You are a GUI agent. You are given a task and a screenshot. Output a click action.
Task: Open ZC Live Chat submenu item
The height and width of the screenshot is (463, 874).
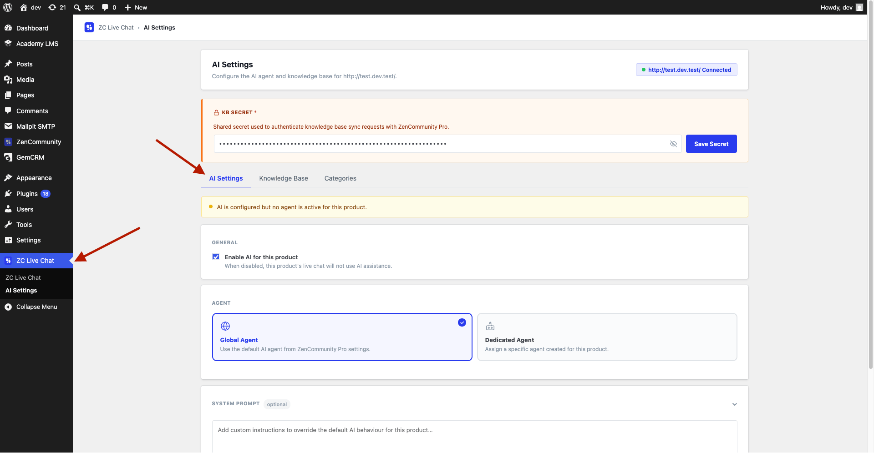click(x=23, y=277)
